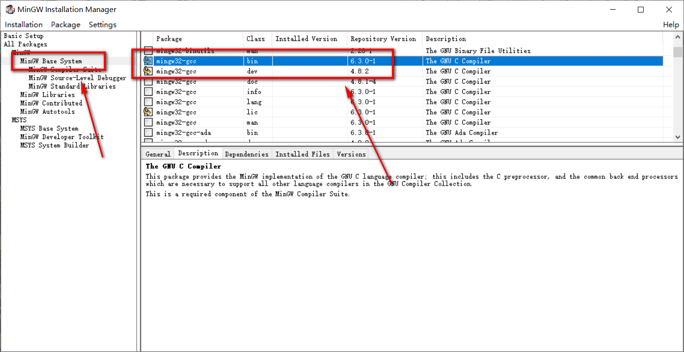Toggle checkbox for mingw32-gcc doc package

[148, 81]
